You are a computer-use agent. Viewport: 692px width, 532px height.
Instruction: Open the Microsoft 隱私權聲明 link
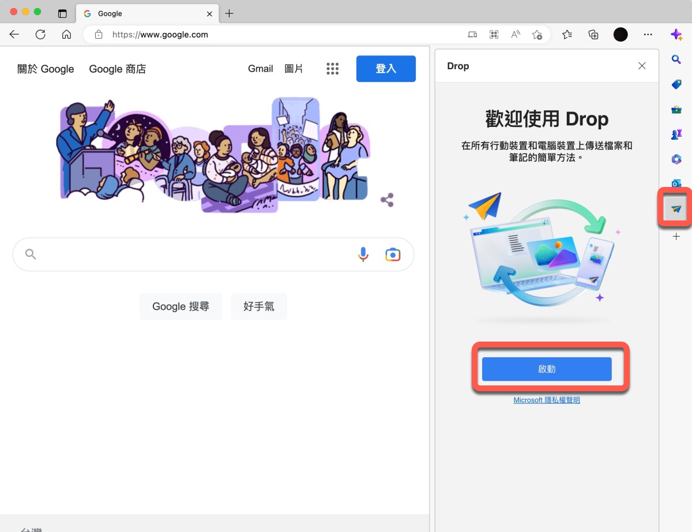(x=547, y=400)
